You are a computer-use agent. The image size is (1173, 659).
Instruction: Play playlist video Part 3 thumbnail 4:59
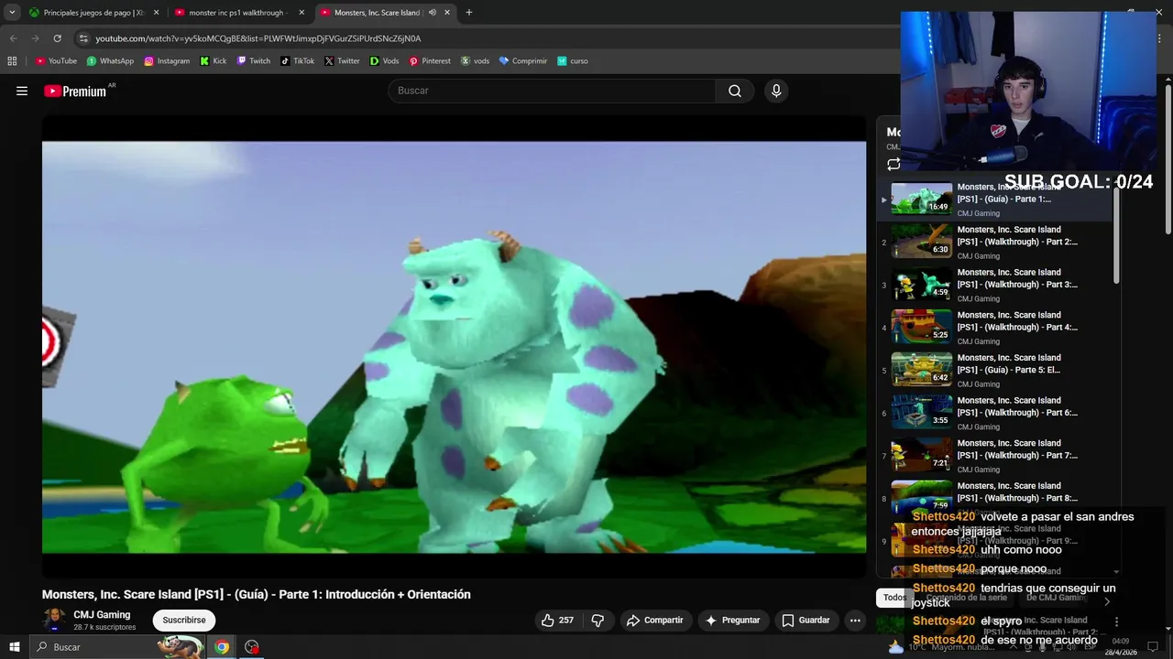922,285
